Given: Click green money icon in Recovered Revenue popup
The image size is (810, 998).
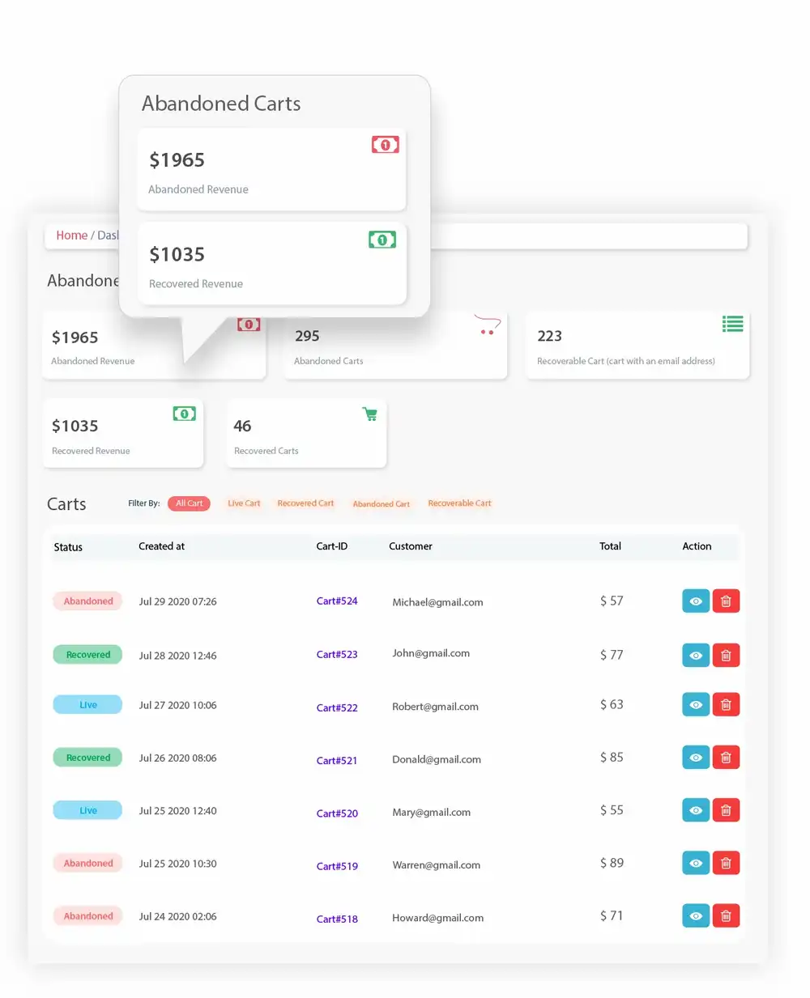Looking at the screenshot, I should coord(382,240).
